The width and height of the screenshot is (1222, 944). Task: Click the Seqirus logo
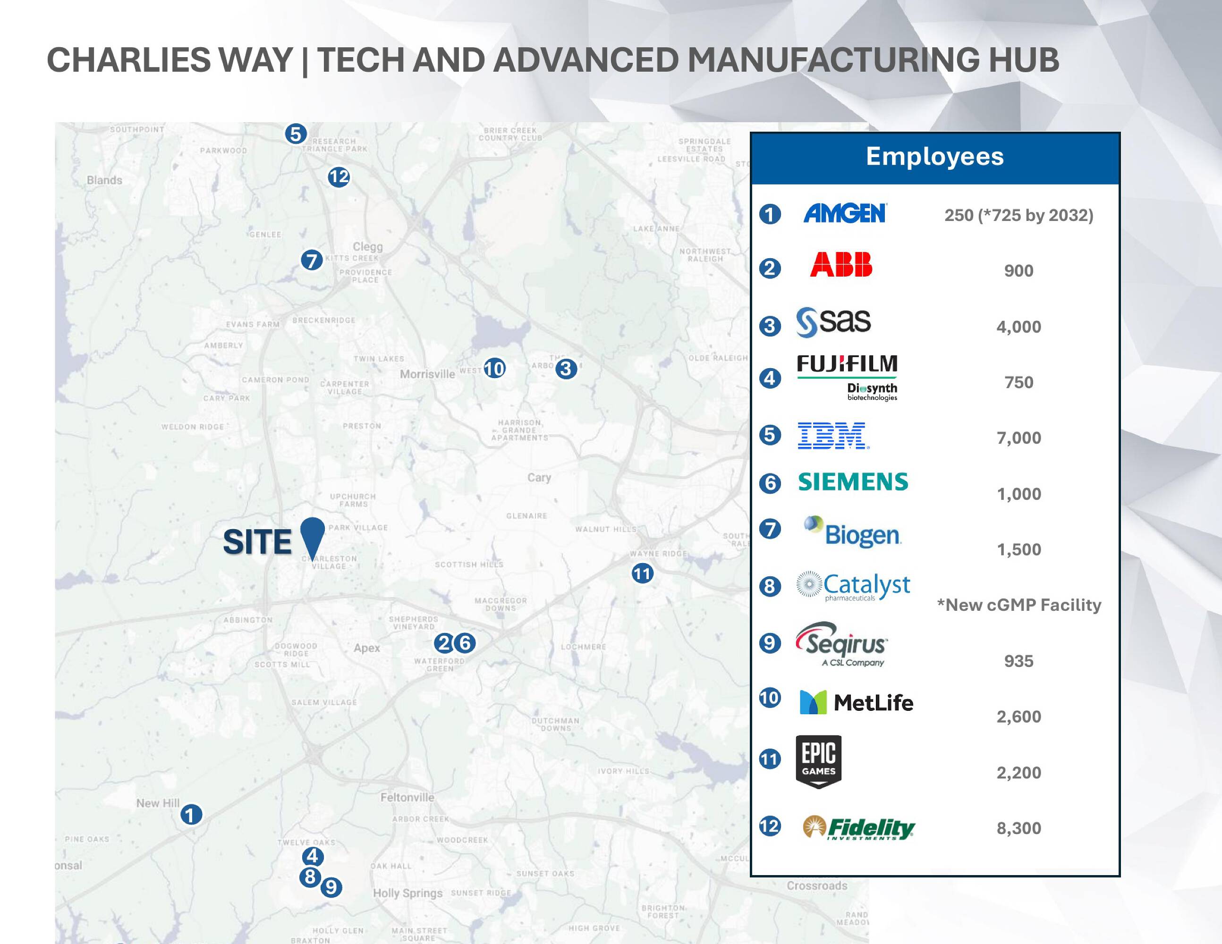(x=842, y=644)
